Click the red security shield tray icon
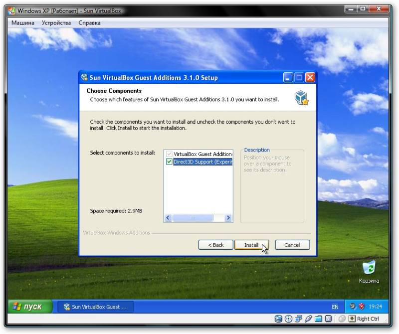 coord(362,306)
